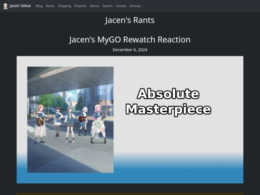Visit the Playlists page
This screenshot has width=260, height=195.
pos(80,6)
